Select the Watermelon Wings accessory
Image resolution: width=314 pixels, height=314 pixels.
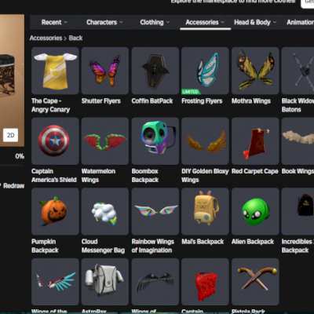(105, 141)
